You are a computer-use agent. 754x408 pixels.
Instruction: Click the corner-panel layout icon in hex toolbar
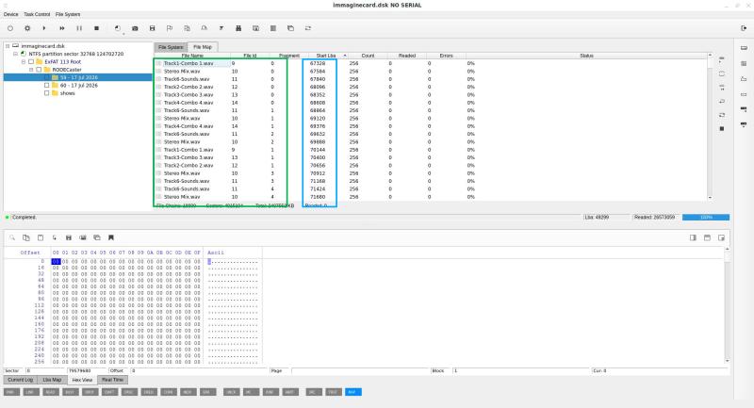pos(721,237)
